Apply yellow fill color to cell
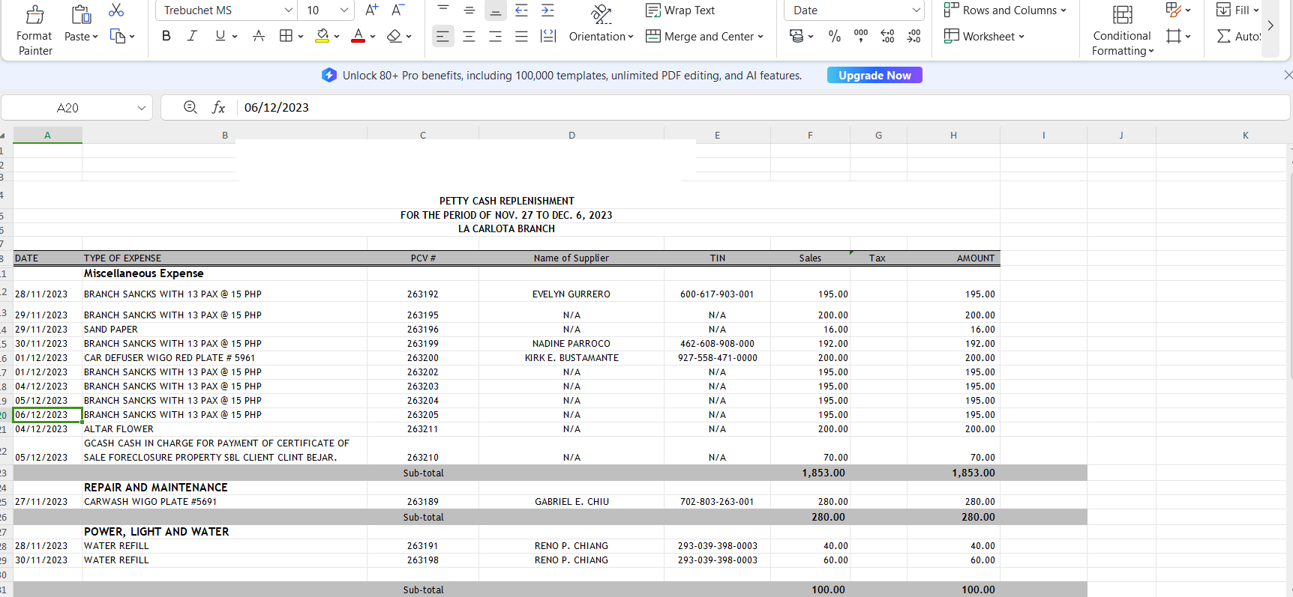The height and width of the screenshot is (597, 1293). [x=322, y=36]
